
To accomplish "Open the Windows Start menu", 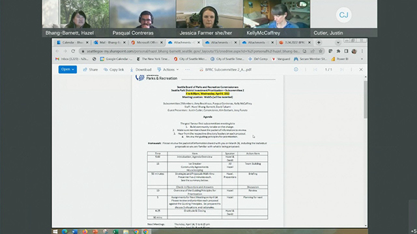I will tap(55, 231).
